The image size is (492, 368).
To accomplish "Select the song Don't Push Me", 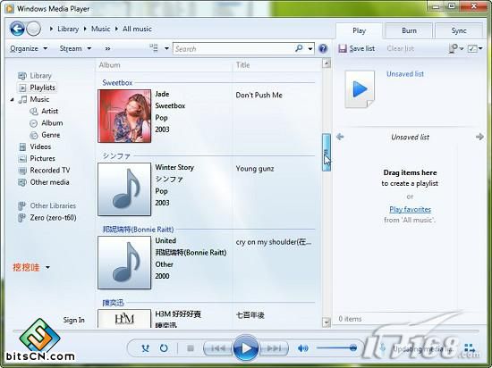I will click(x=259, y=96).
